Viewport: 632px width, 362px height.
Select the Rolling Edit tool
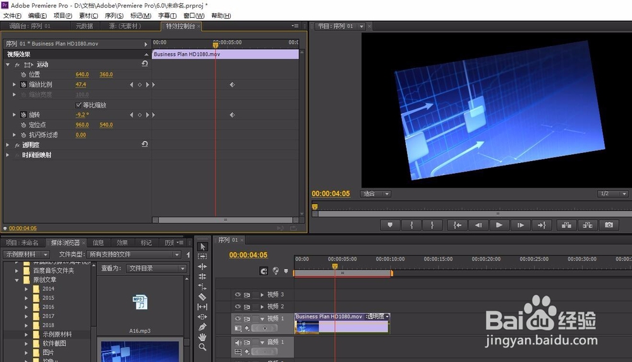coord(202,277)
